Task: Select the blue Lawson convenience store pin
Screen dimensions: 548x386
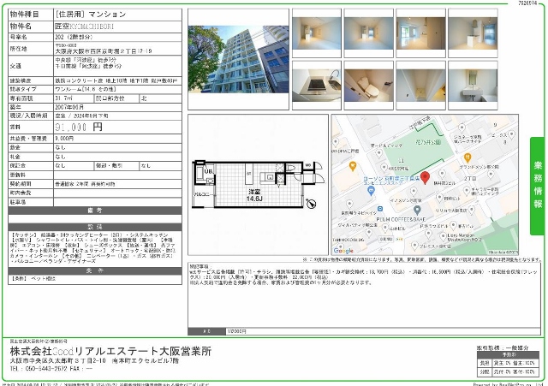Action: 371,191
